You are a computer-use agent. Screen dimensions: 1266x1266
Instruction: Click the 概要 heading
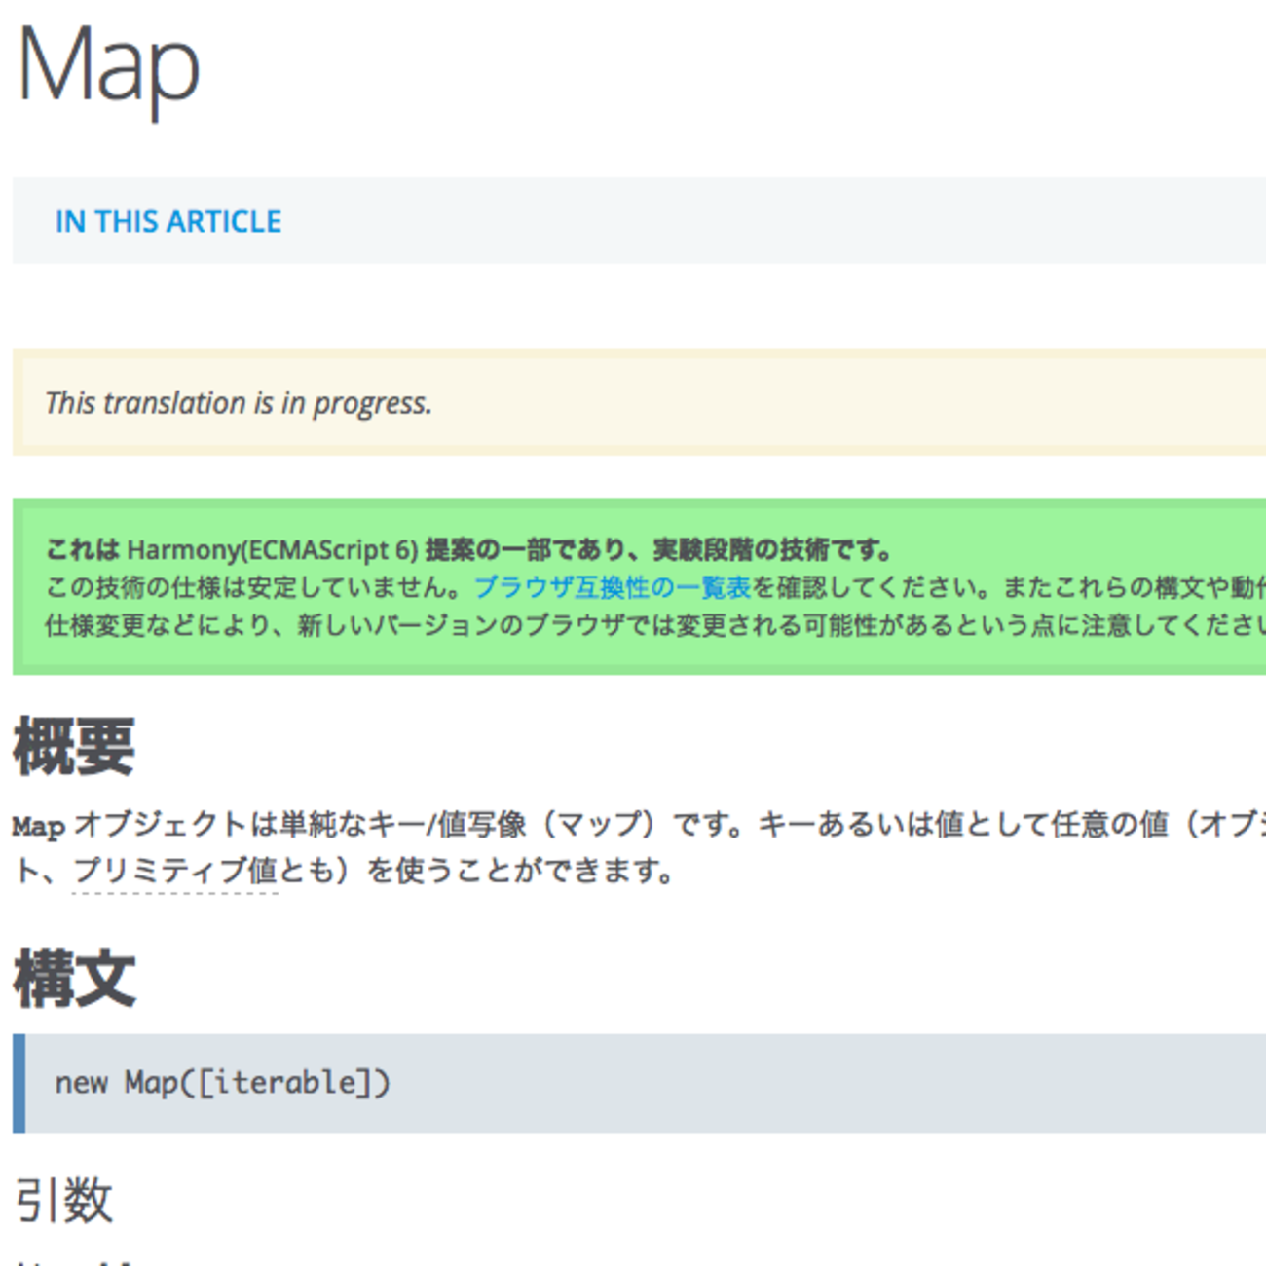tap(74, 748)
